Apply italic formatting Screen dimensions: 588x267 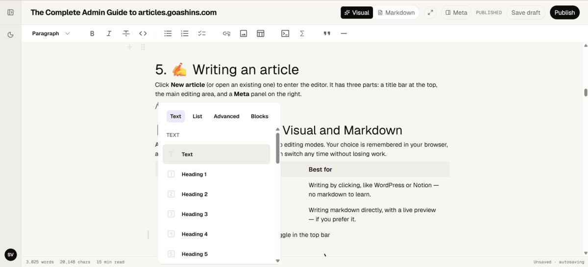[109, 33]
